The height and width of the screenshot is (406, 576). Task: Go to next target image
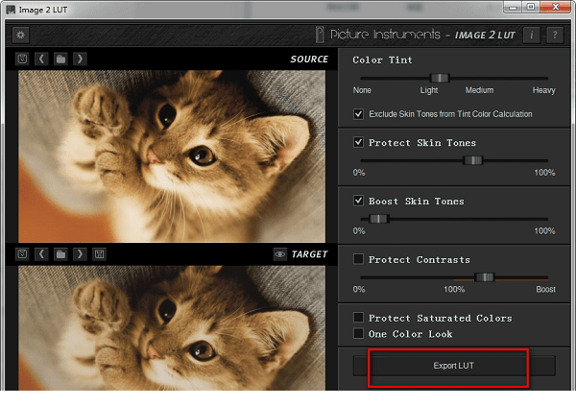(80, 254)
